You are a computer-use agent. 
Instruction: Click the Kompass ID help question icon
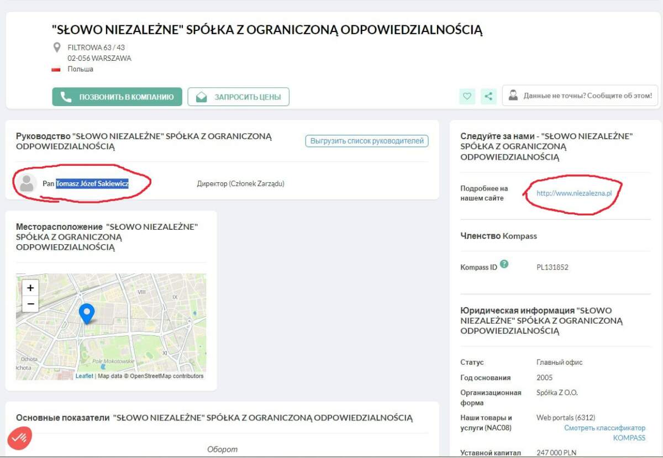[504, 264]
